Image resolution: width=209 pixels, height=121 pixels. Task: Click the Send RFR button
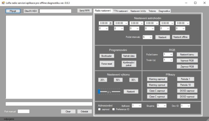tap(85, 11)
